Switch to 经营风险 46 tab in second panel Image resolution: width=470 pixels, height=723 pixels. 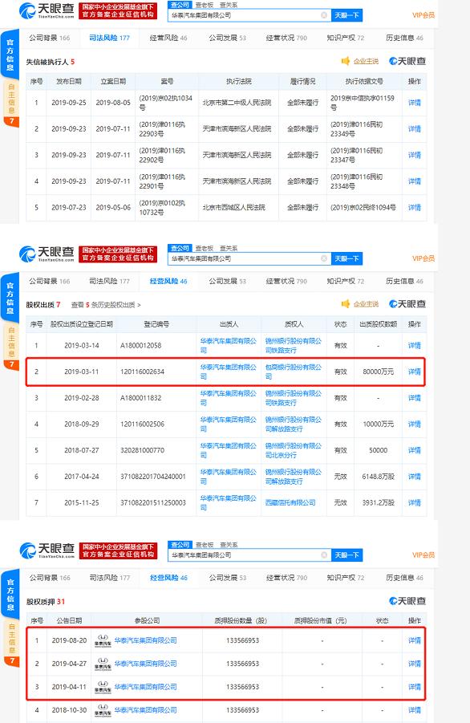[168, 281]
